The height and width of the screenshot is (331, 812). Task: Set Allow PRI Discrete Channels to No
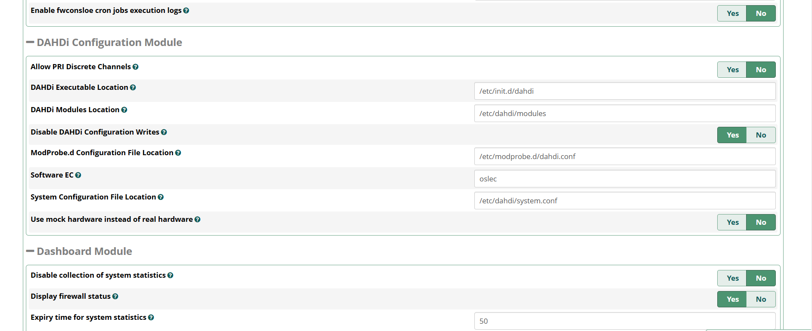click(x=761, y=70)
